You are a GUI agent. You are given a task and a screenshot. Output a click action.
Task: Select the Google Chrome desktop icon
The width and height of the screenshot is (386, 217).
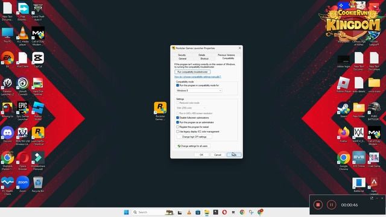(343, 161)
